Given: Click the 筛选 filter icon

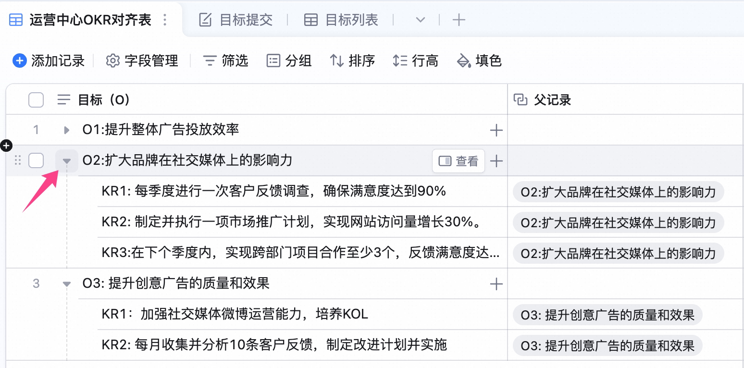Looking at the screenshot, I should (210, 61).
